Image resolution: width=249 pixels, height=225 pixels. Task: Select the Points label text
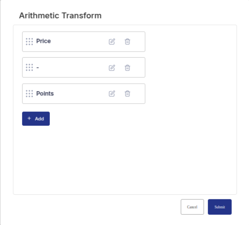[x=45, y=94]
